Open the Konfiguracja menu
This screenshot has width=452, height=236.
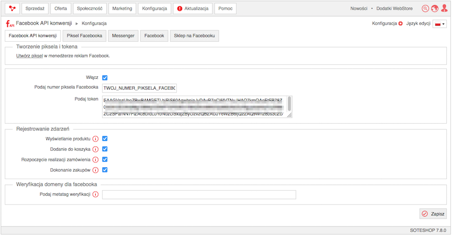154,9
